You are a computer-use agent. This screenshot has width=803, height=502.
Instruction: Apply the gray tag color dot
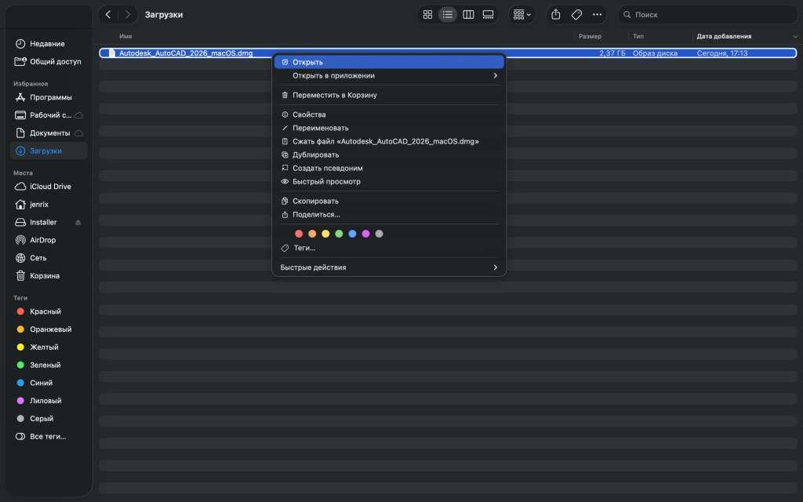coord(379,234)
